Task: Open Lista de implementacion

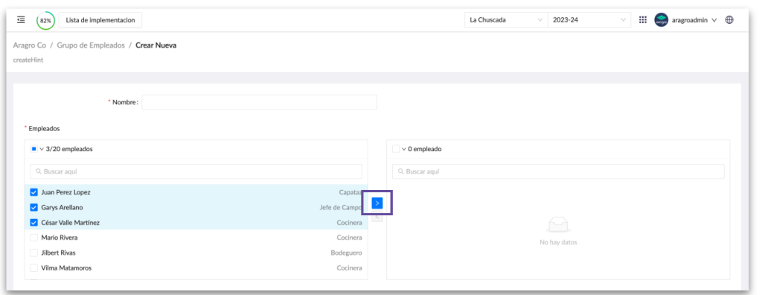Action: [100, 20]
